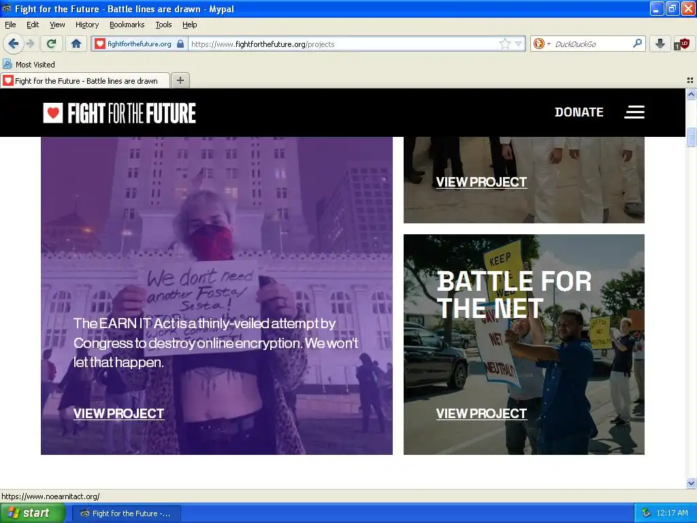Click the 12:17 AM taskbar clock

coord(672,513)
